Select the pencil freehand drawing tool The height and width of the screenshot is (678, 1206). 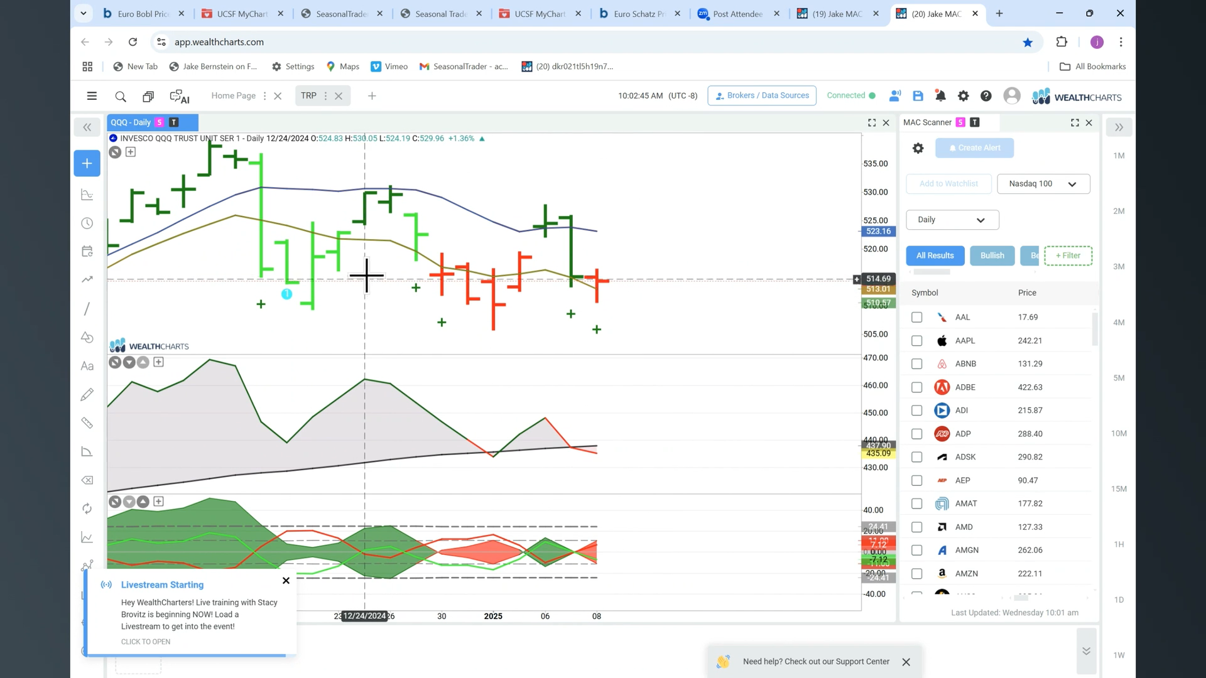pyautogui.click(x=87, y=394)
